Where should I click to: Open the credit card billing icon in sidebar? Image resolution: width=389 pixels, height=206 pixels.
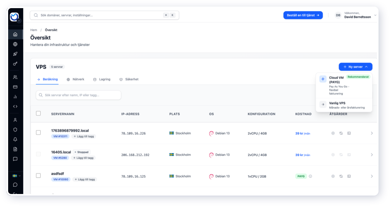[x=15, y=87]
